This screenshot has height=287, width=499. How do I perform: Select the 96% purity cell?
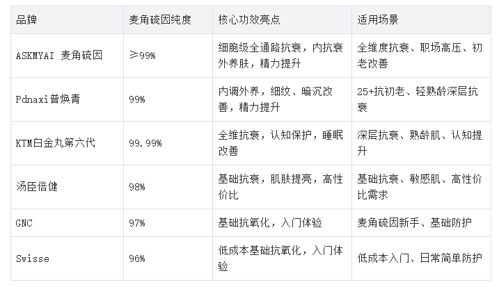(x=137, y=259)
